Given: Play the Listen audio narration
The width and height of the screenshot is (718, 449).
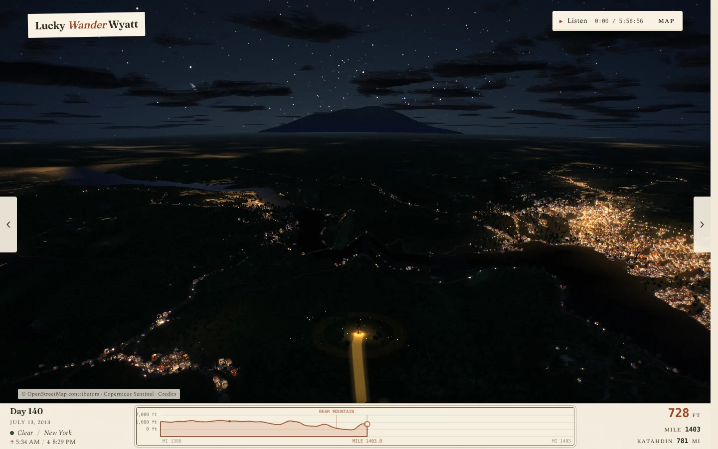Looking at the screenshot, I should (x=573, y=21).
